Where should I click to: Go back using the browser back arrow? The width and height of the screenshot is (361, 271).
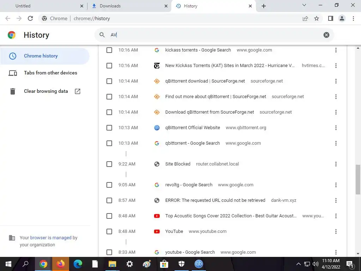point(8,18)
